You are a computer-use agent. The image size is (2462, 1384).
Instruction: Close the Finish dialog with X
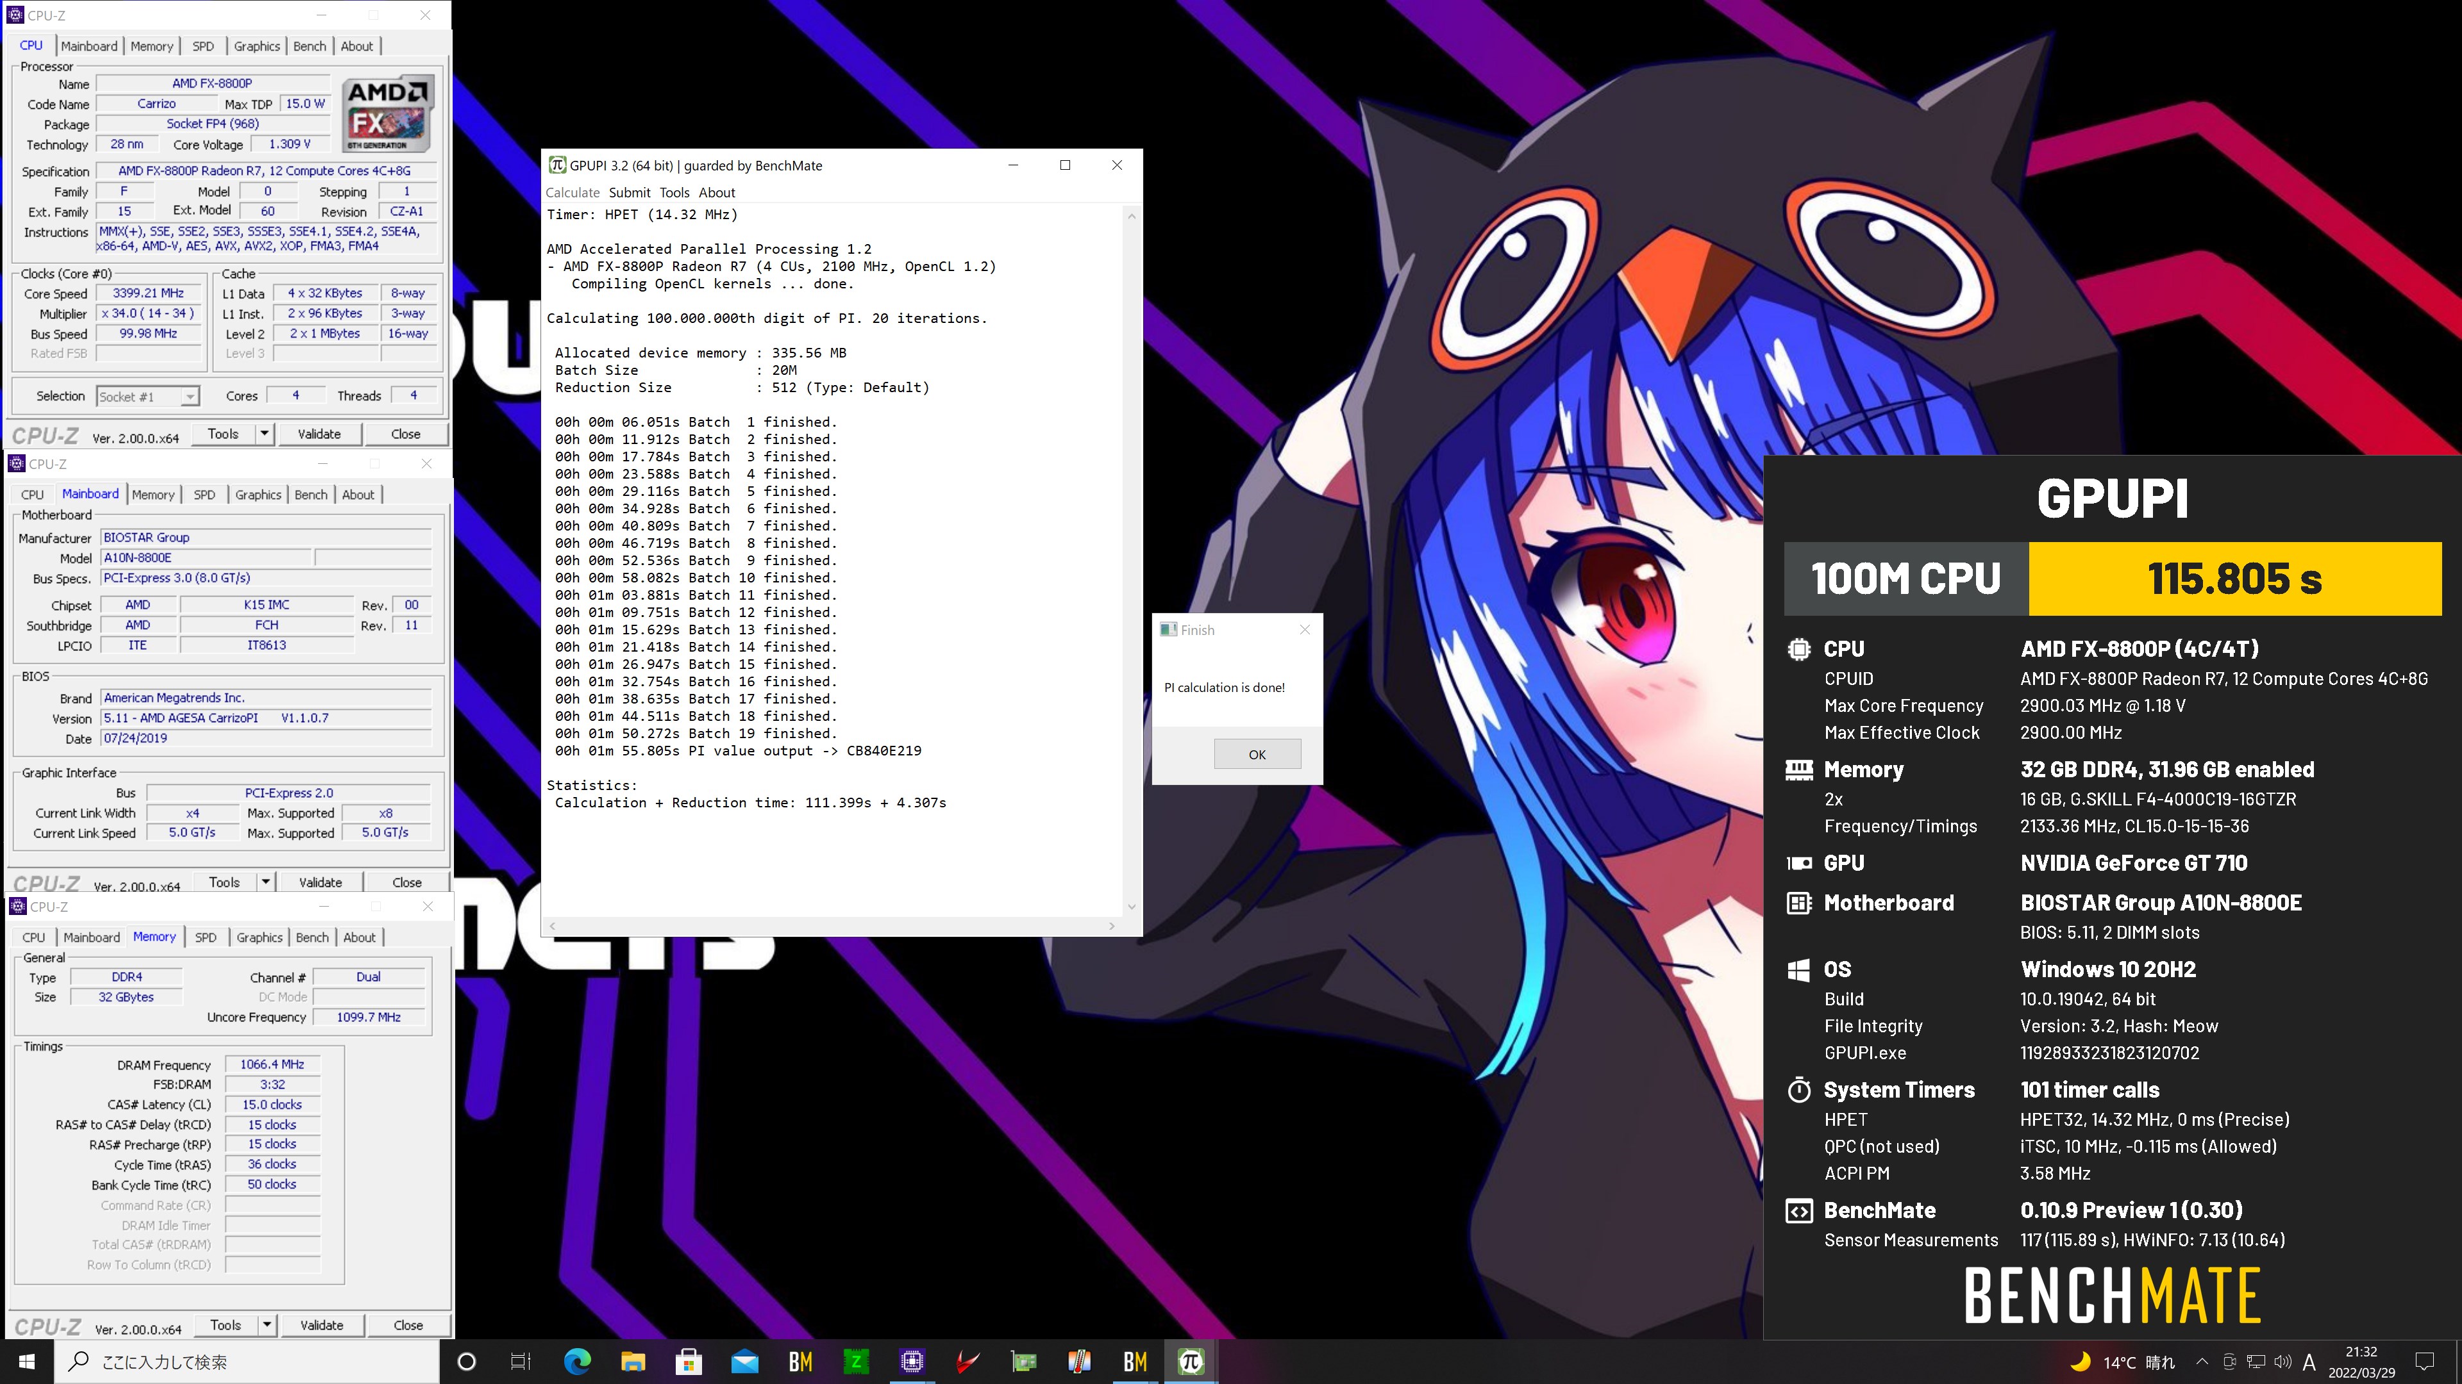click(1305, 629)
